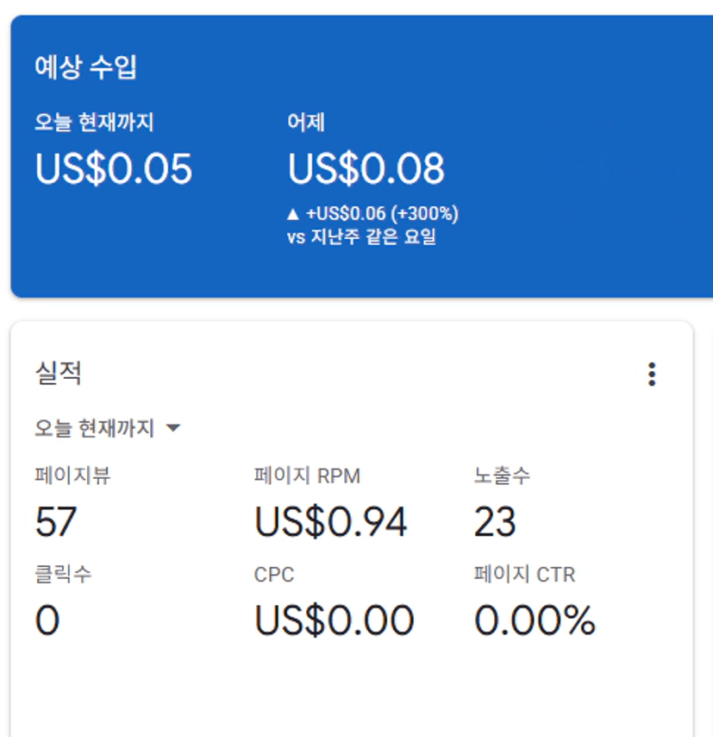Click the vs 지난주 같은 요일 comparison text
The height and width of the screenshot is (737, 713).
pyautogui.click(x=361, y=236)
